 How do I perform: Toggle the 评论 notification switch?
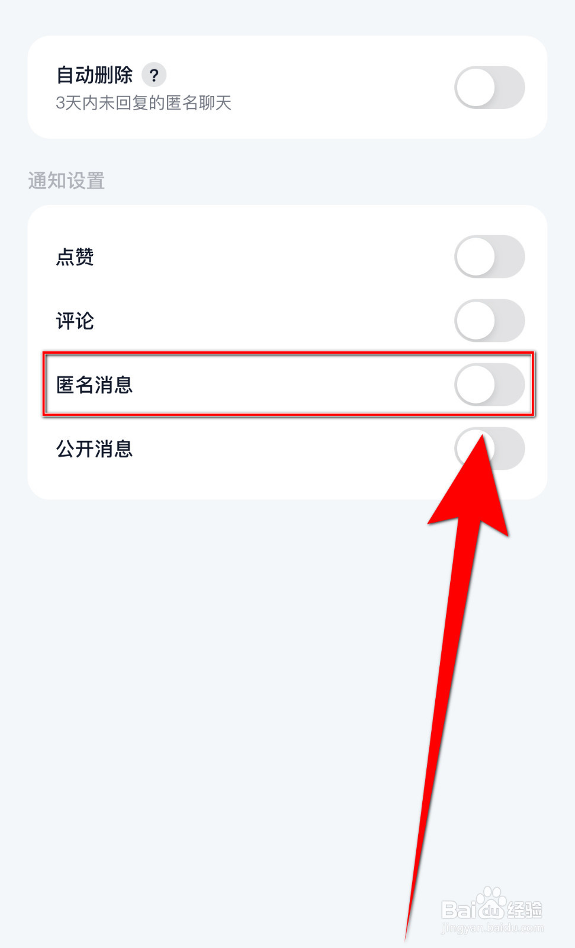pos(490,321)
